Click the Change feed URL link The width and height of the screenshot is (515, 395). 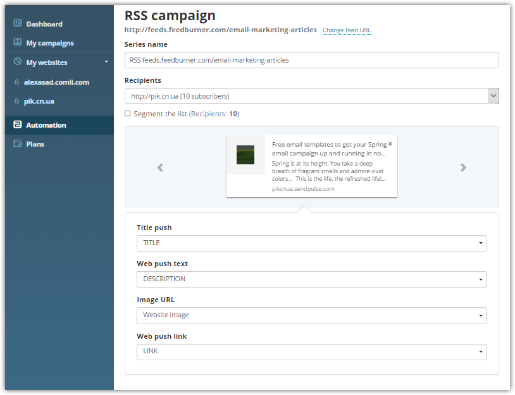coord(347,30)
